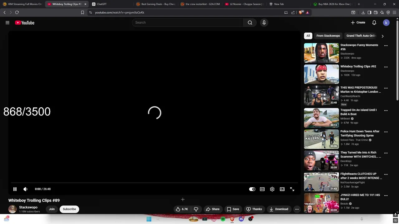The width and height of the screenshot is (399, 224).
Task: Switch to Buy NBA 2K26 tab
Action: [333, 4]
